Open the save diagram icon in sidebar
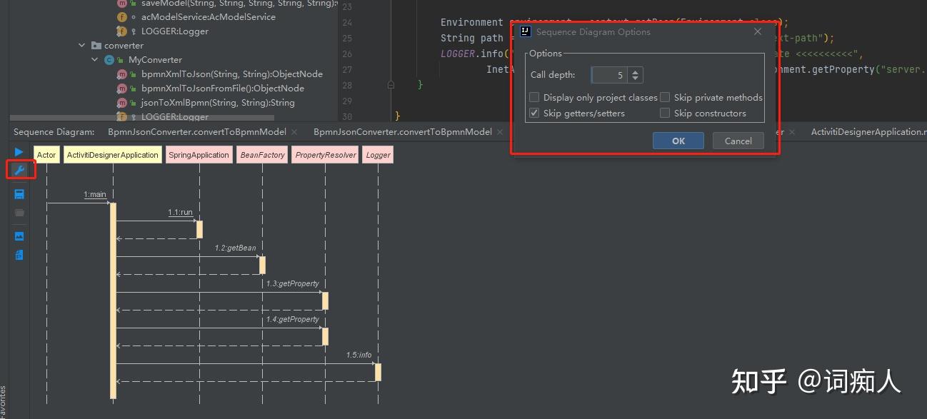The width and height of the screenshot is (927, 419). coord(19,193)
